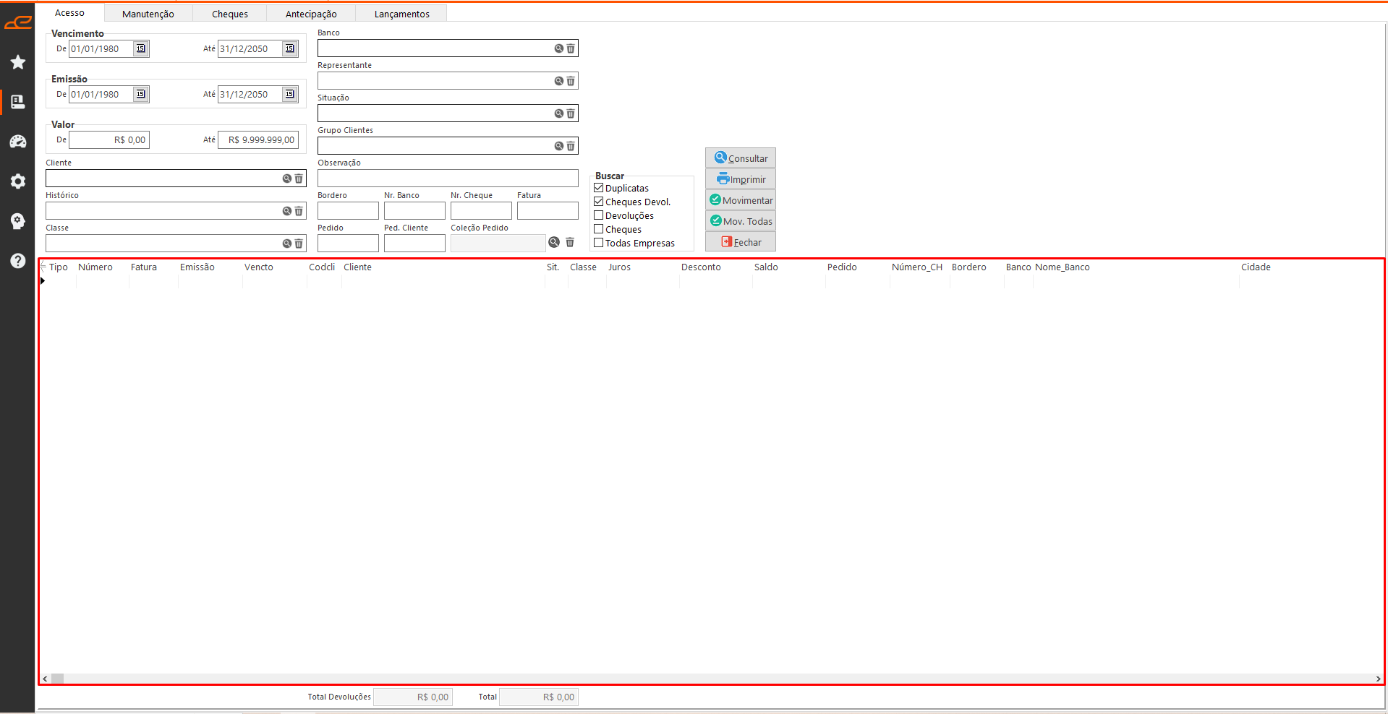Clear the Classe field using trash icon

coord(299,244)
